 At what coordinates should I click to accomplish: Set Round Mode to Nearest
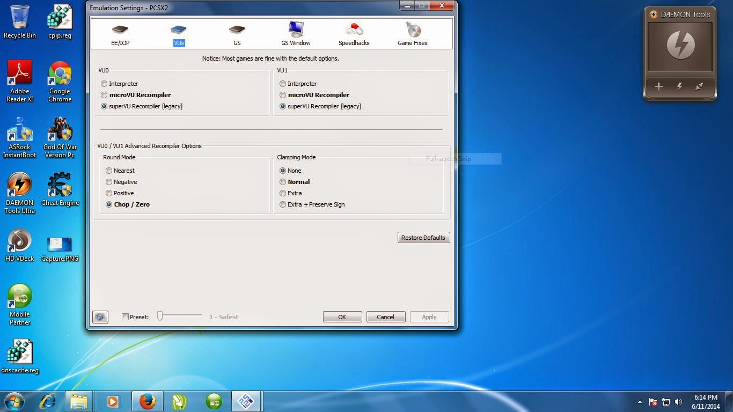coord(120,171)
